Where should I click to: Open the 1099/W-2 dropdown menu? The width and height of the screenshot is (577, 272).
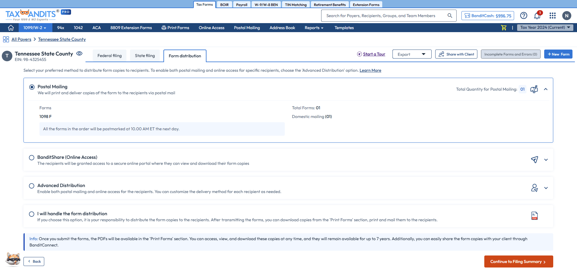(x=35, y=28)
